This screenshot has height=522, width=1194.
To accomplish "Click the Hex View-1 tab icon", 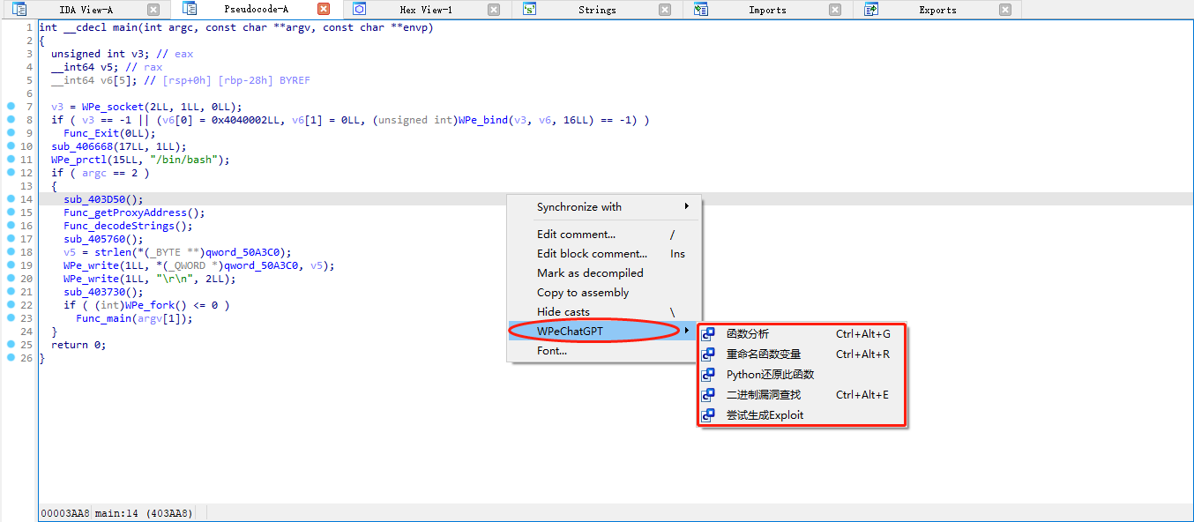I will tap(359, 10).
